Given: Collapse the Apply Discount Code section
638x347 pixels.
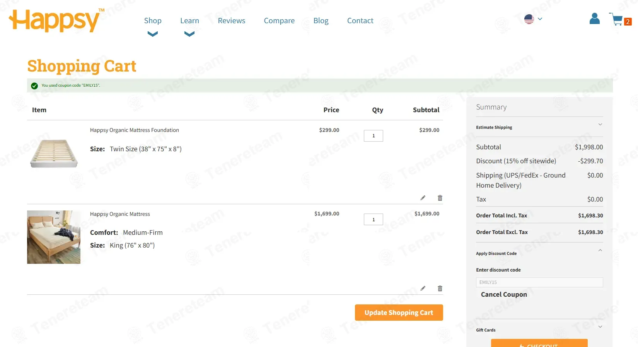Looking at the screenshot, I should 539,253.
